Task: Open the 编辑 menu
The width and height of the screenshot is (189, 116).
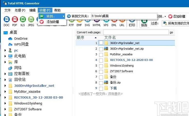Action: click(32, 10)
